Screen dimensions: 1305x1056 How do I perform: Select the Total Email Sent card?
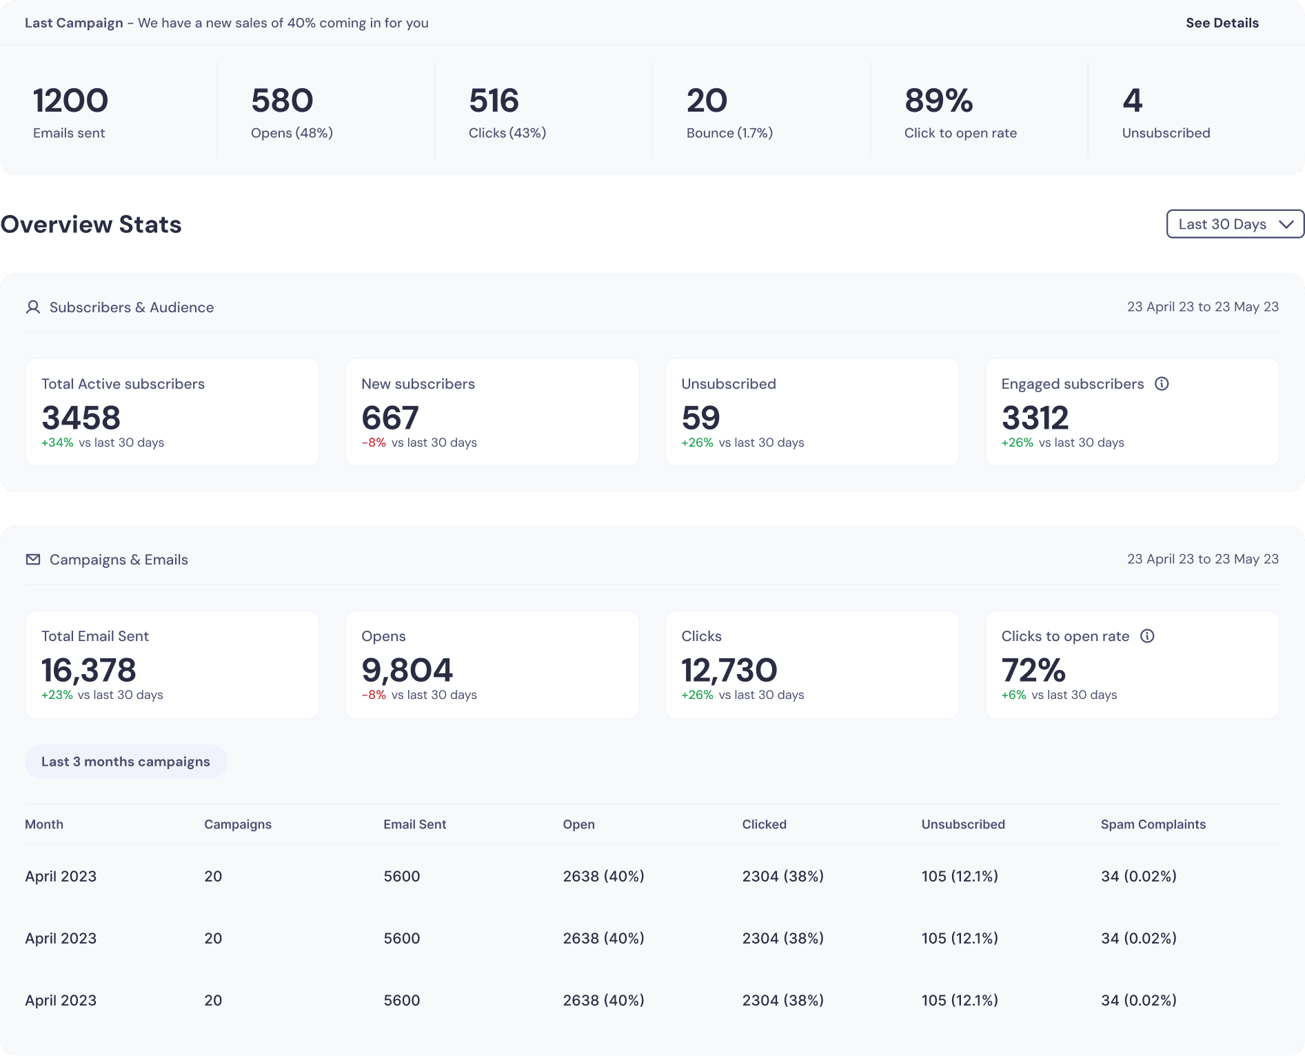(172, 664)
